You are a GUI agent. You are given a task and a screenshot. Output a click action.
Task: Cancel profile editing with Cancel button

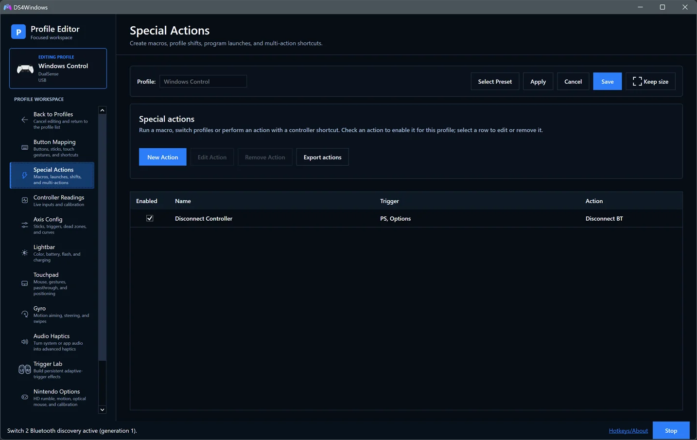[573, 82]
